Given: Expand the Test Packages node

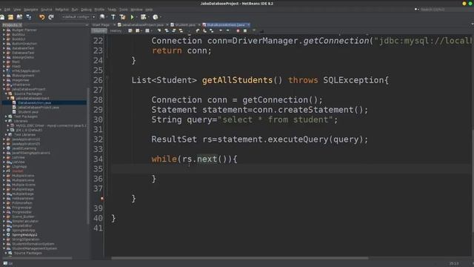Looking at the screenshot, I should [x=6, y=116].
